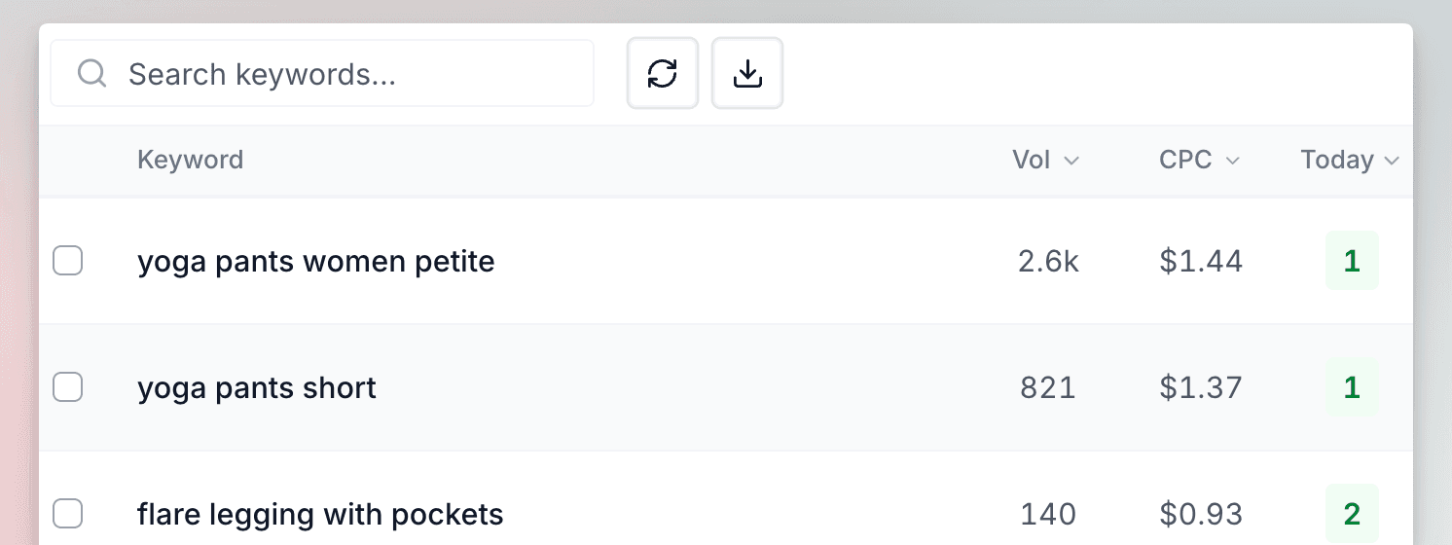Viewport: 1452px width, 545px height.
Task: Expand the Today column dropdown
Action: [x=1392, y=161]
